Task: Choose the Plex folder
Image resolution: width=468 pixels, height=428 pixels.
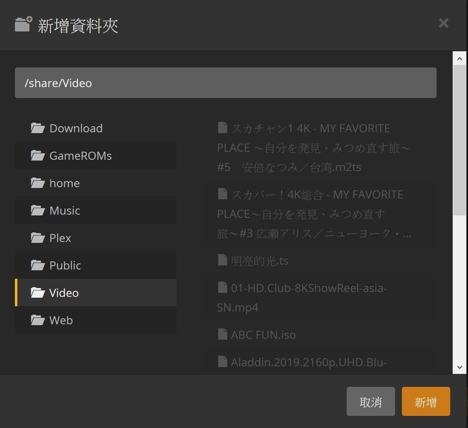Action: click(96, 238)
